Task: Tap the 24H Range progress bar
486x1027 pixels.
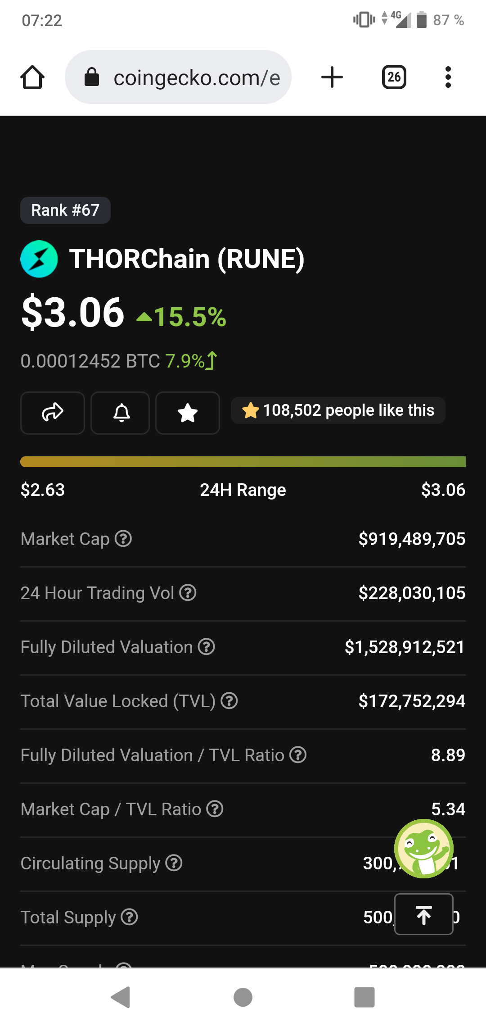Action: (x=243, y=462)
